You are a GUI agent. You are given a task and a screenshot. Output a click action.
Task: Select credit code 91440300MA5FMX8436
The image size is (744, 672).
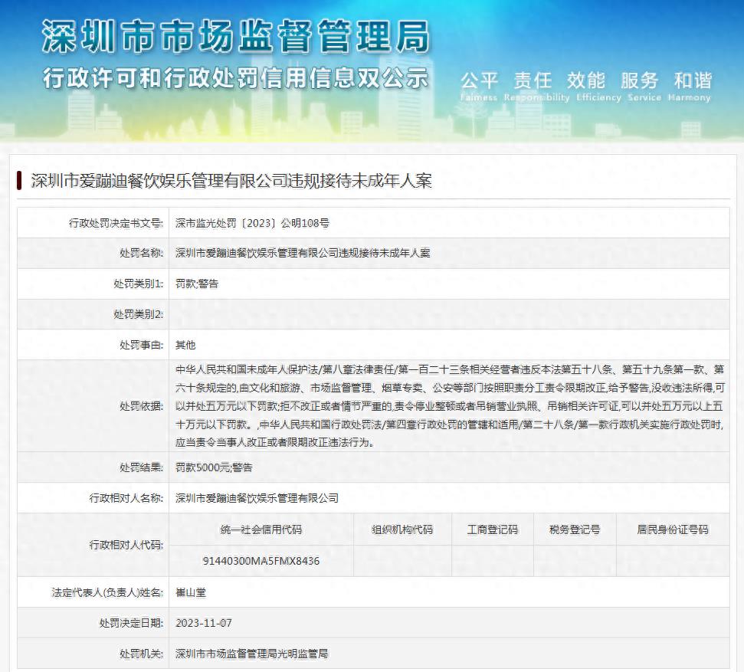261,561
